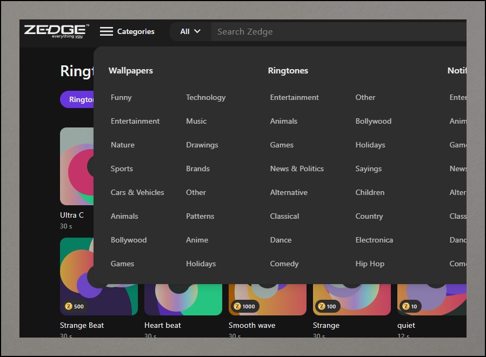Choose Sayings ringtones category
This screenshot has height=357, width=486.
pyautogui.click(x=369, y=169)
